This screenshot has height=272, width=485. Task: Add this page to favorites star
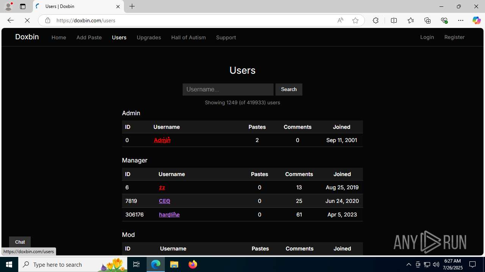pos(355,20)
